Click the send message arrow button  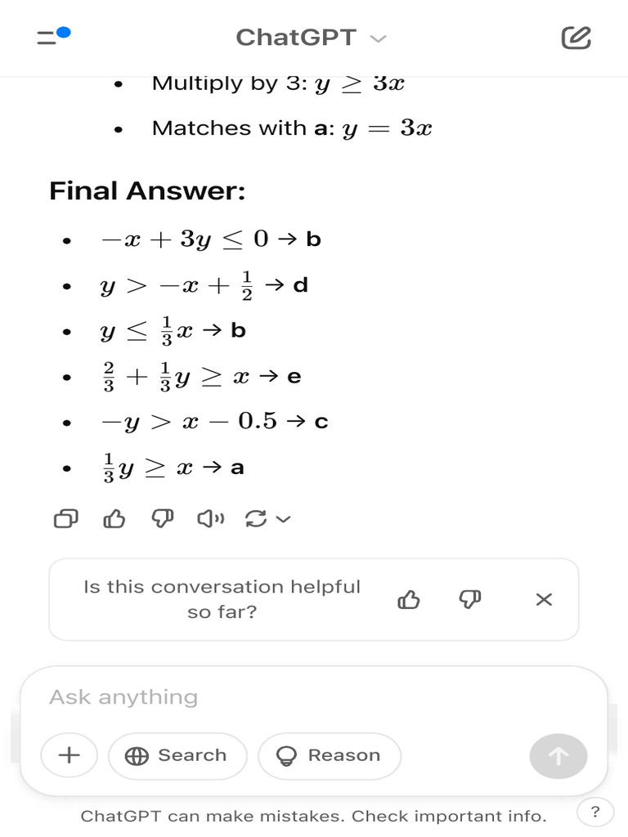[x=558, y=756]
